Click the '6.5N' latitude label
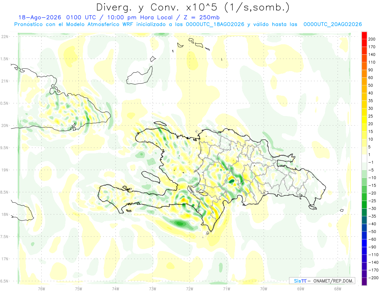Image resolution: width=379 pixels, height=293 pixels. tap(5, 281)
